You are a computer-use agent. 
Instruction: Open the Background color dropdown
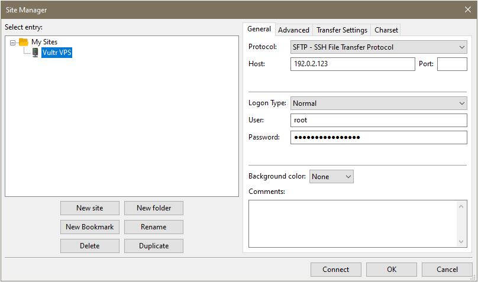[331, 176]
